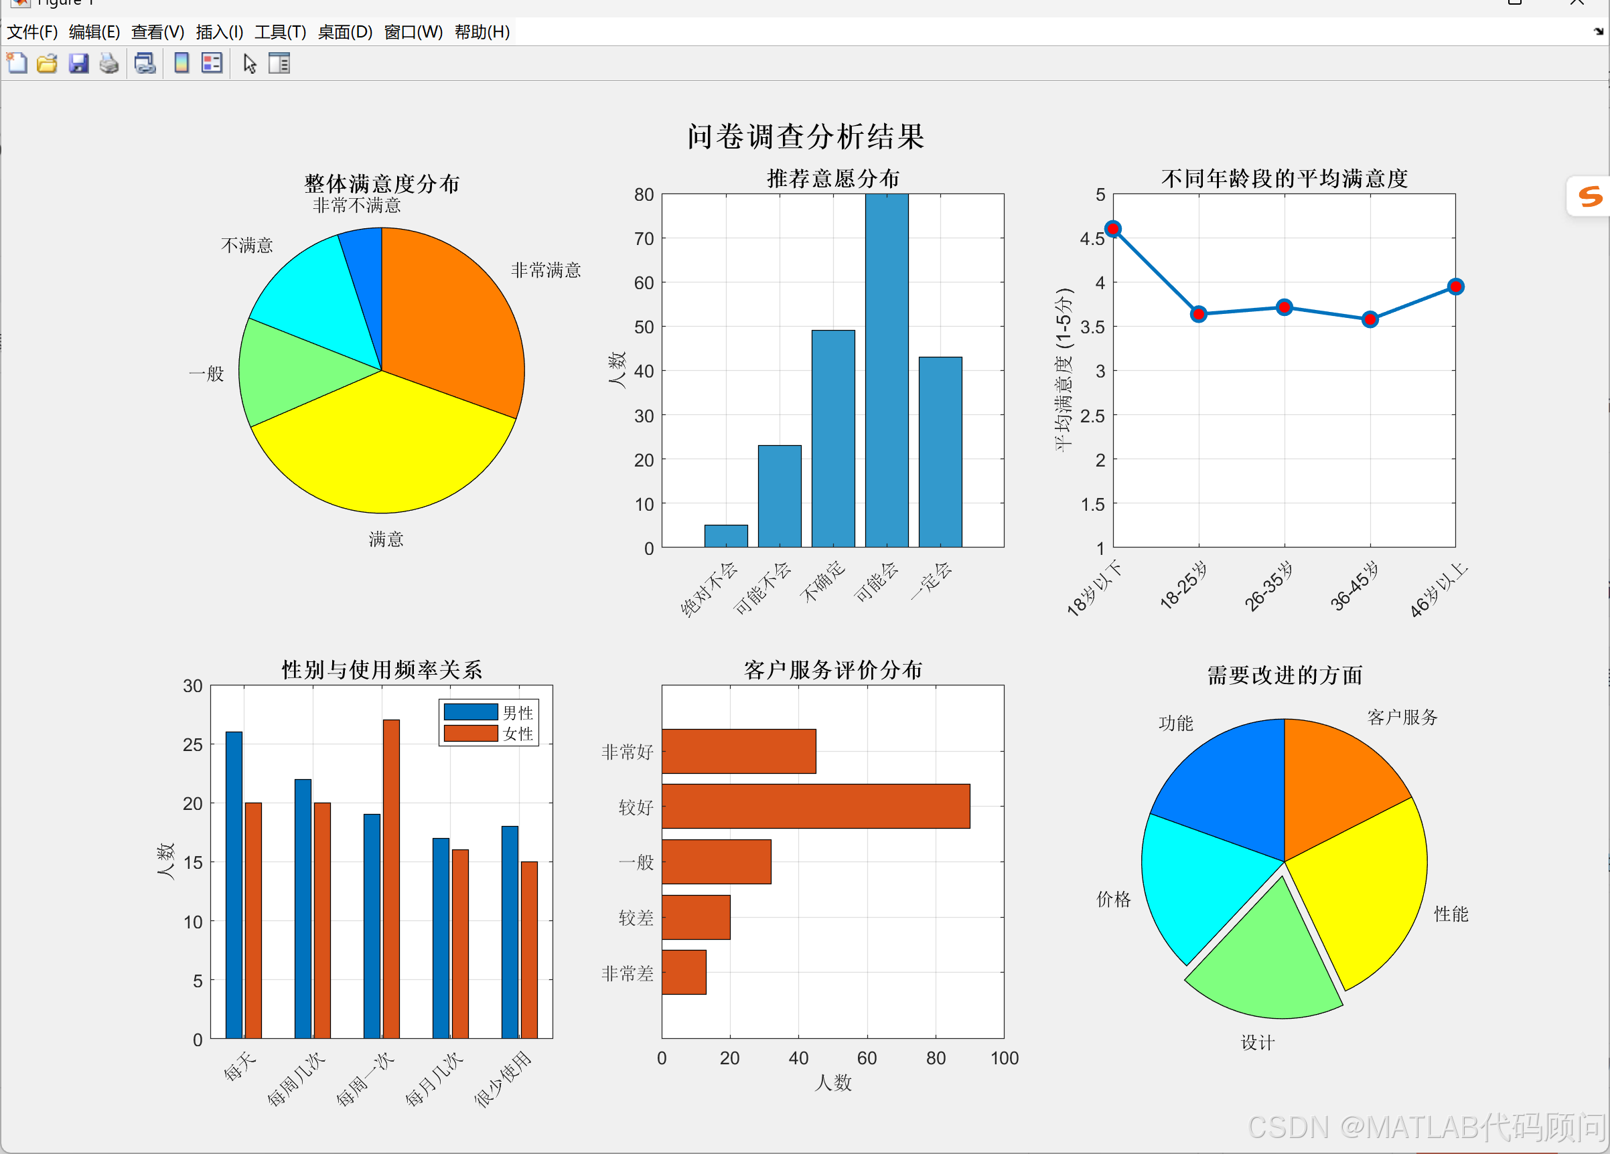1610x1154 pixels.
Task: Click the Sogou input S icon
Action: [1590, 197]
